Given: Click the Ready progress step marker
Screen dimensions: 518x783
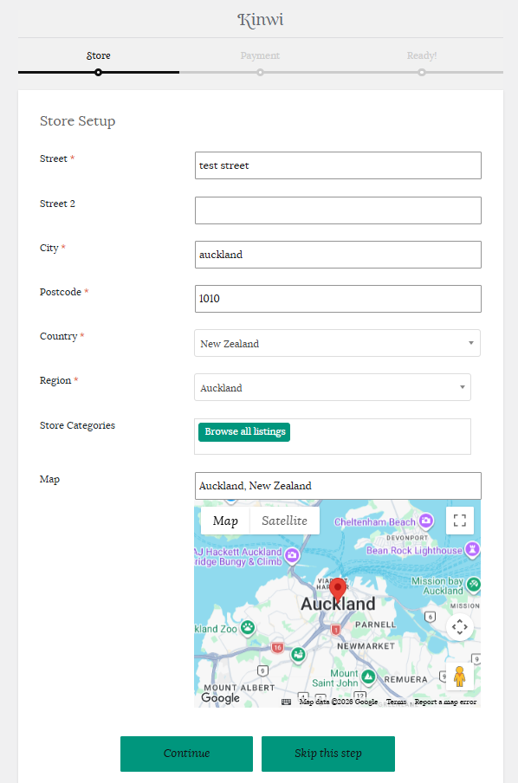Looking at the screenshot, I should (422, 73).
